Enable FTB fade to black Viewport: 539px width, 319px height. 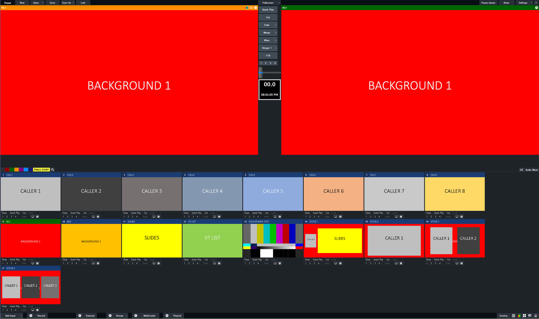point(268,55)
